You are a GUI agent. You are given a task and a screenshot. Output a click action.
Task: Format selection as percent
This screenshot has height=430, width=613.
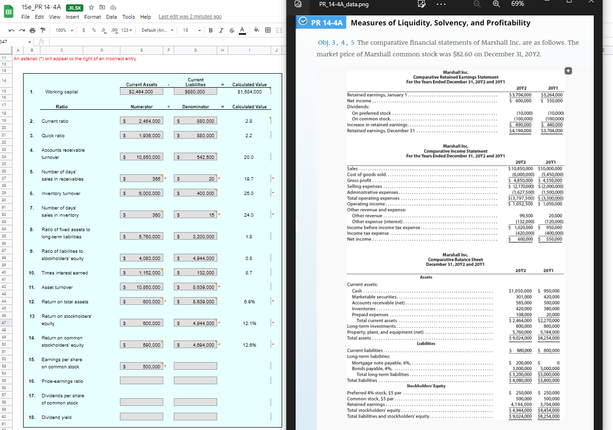(94, 30)
